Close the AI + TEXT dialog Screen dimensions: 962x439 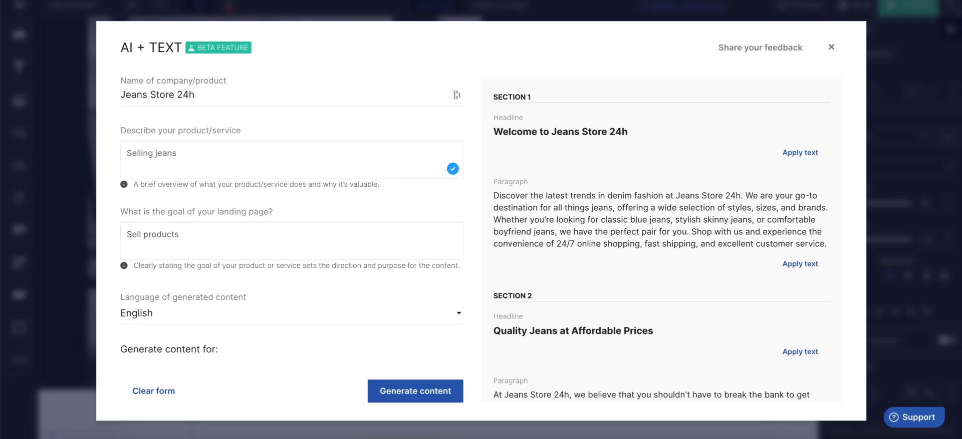(831, 47)
